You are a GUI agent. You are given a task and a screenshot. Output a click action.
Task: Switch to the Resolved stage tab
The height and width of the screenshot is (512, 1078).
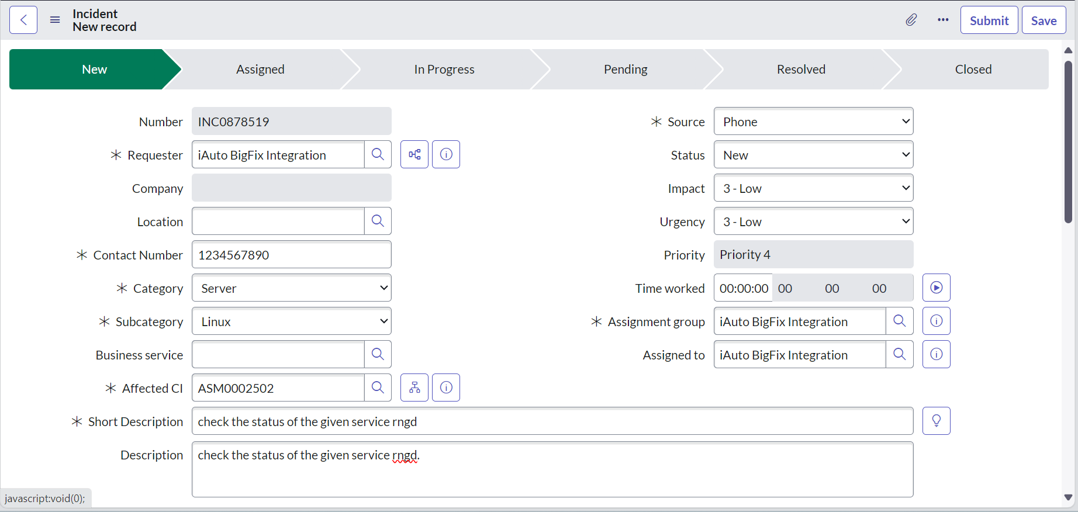pyautogui.click(x=801, y=70)
